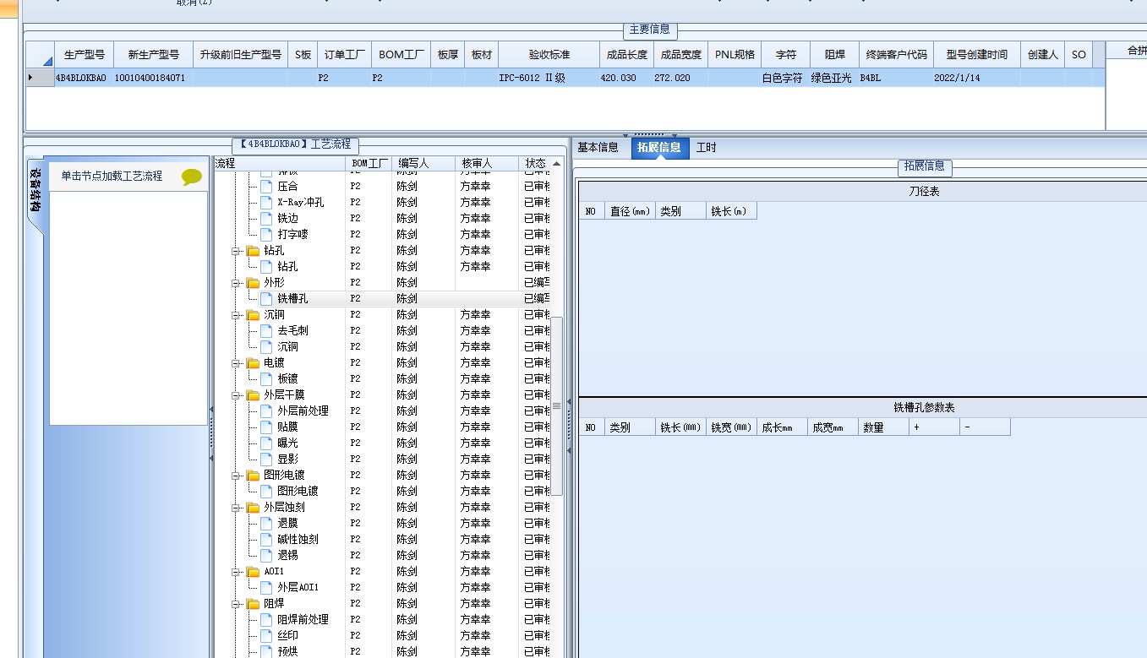Click the document icon beside 去毛刺
The width and height of the screenshot is (1147, 658).
[x=266, y=330]
